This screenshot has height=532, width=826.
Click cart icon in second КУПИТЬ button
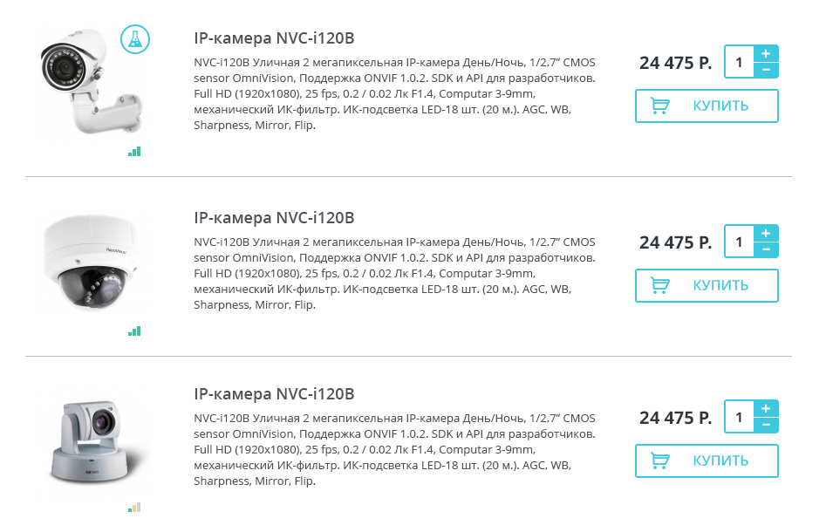point(660,286)
